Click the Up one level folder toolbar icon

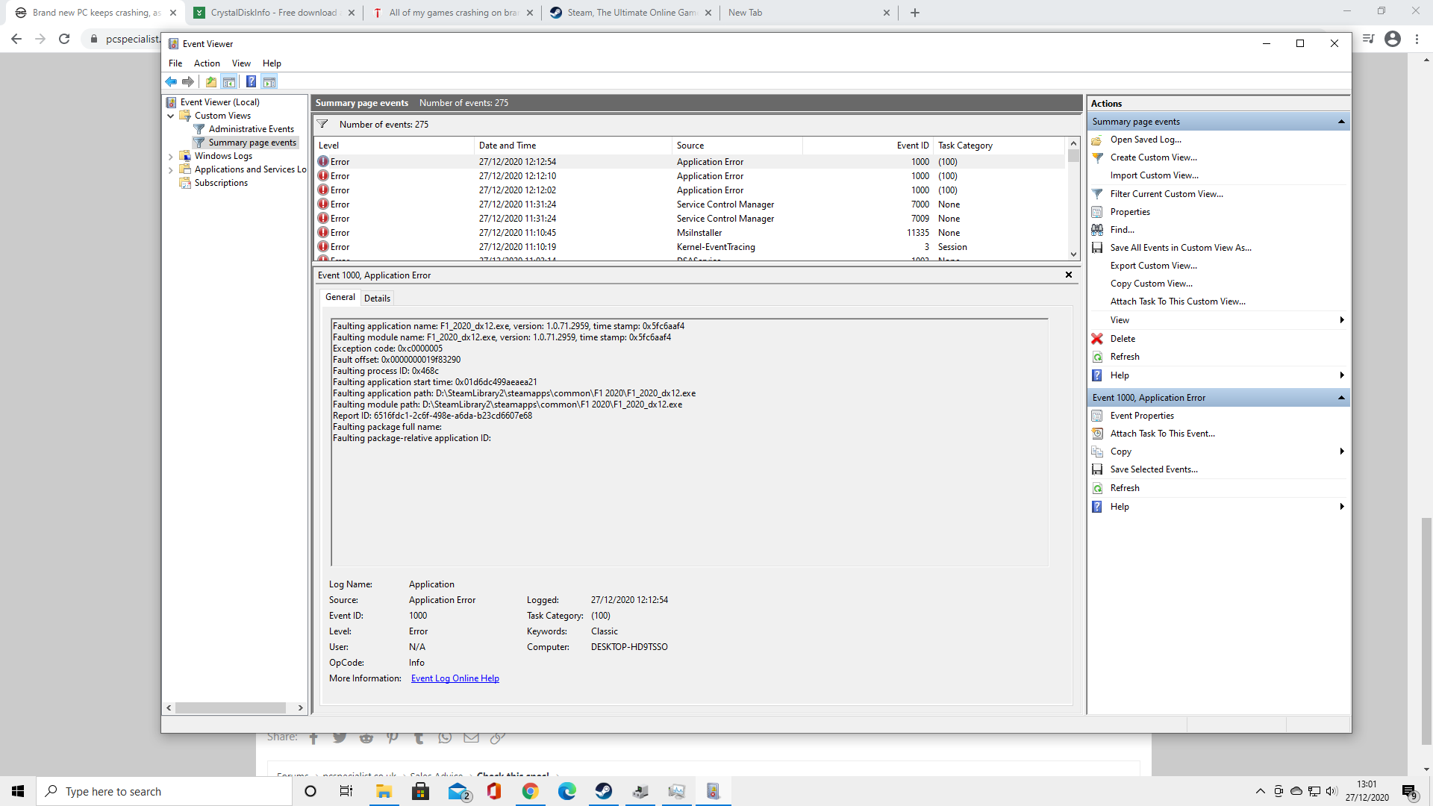(211, 82)
